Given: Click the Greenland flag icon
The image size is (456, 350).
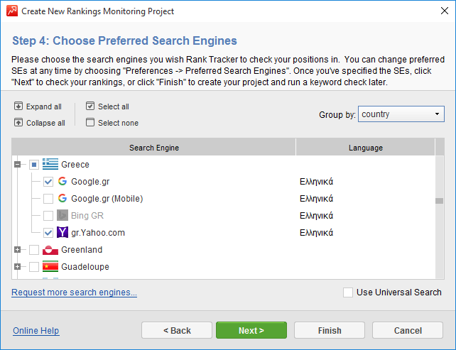Looking at the screenshot, I should pos(50,250).
